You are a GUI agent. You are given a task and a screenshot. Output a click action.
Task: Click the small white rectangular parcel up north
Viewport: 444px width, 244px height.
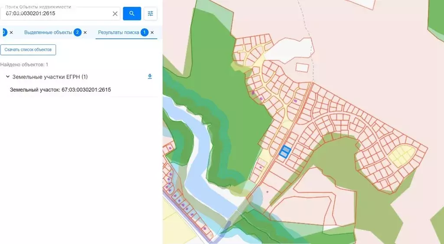click(302, 67)
